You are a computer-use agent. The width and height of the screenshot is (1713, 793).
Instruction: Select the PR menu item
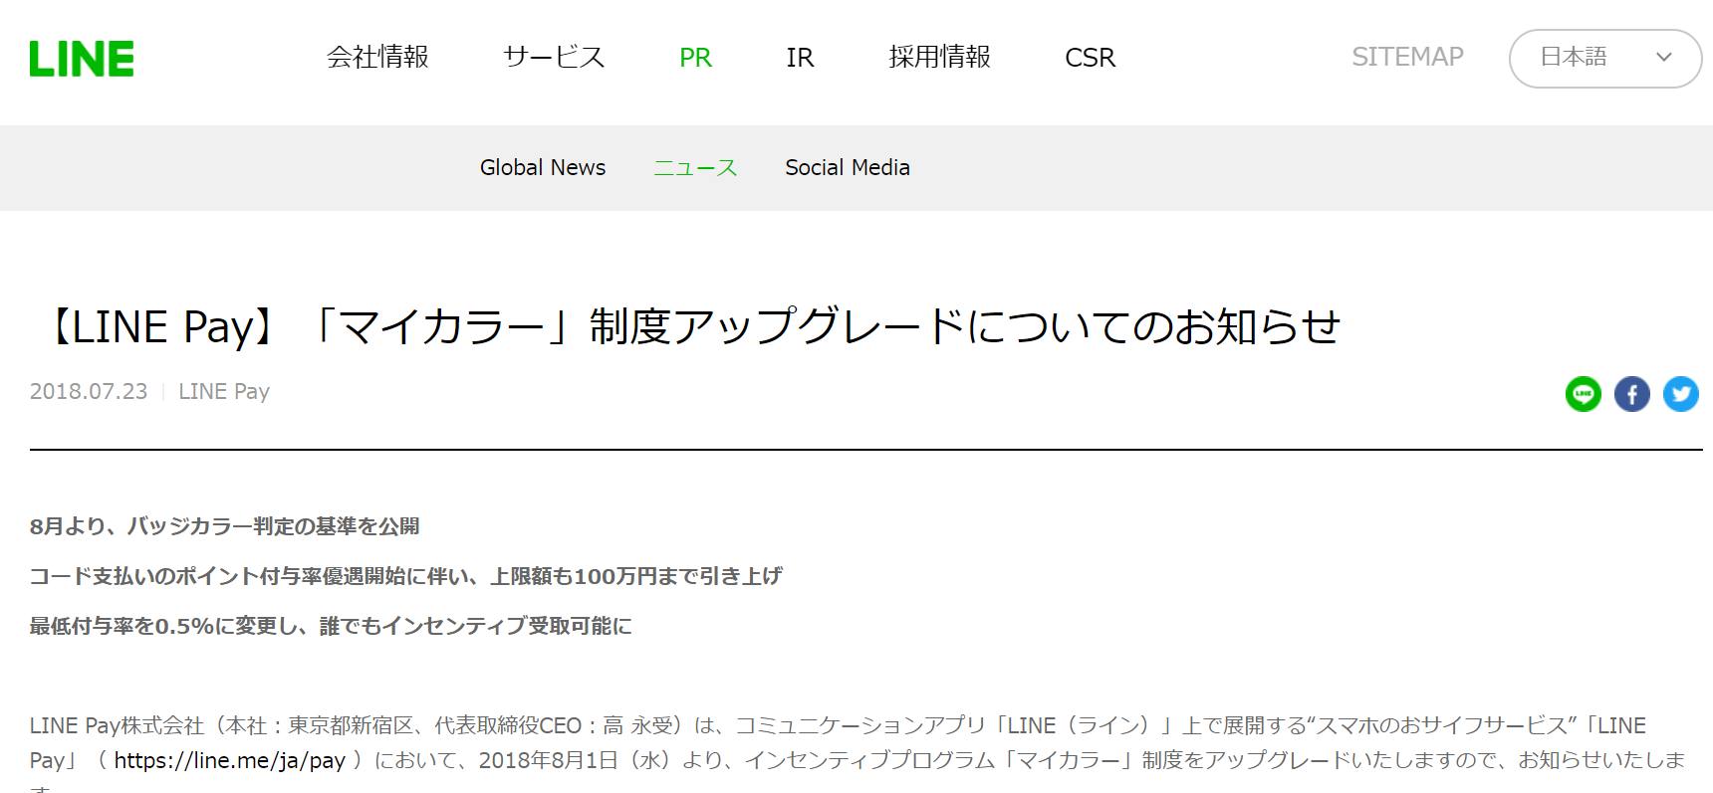(x=695, y=58)
